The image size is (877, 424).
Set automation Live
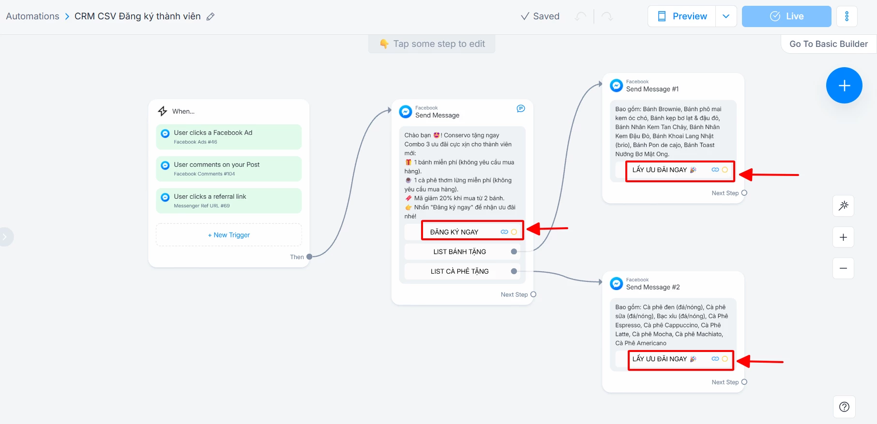[786, 16]
